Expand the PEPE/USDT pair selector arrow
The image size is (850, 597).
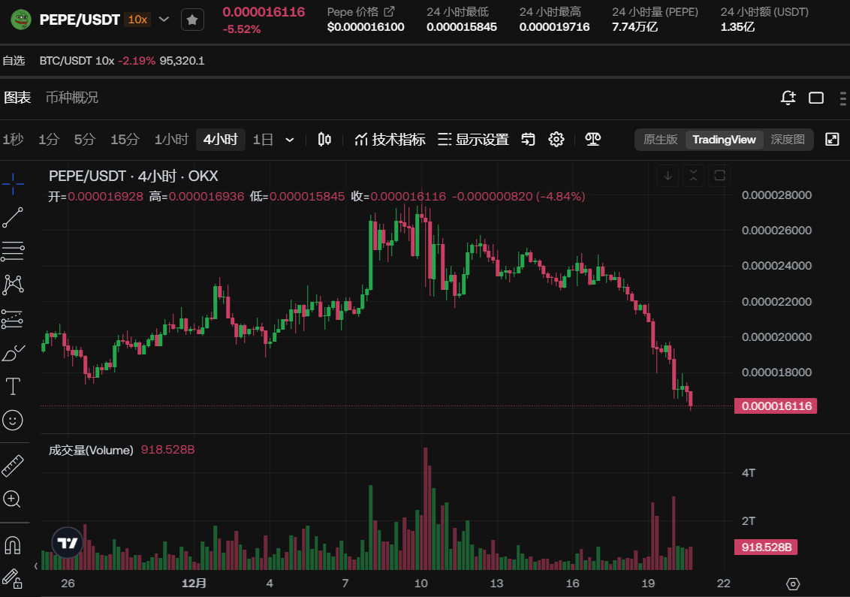click(164, 20)
